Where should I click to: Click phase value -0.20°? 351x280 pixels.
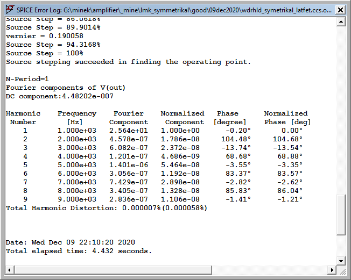pos(238,131)
